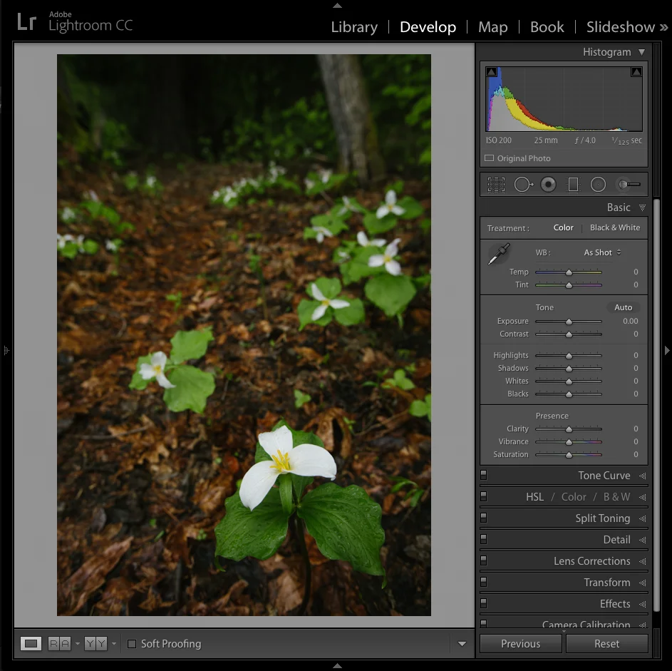Pick the White Balance eyedropper
Image resolution: width=672 pixels, height=671 pixels.
pos(498,254)
